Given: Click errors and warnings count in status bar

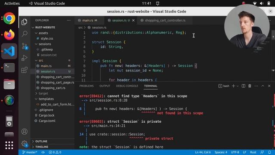Looking at the screenshot, I should coord(55,152).
